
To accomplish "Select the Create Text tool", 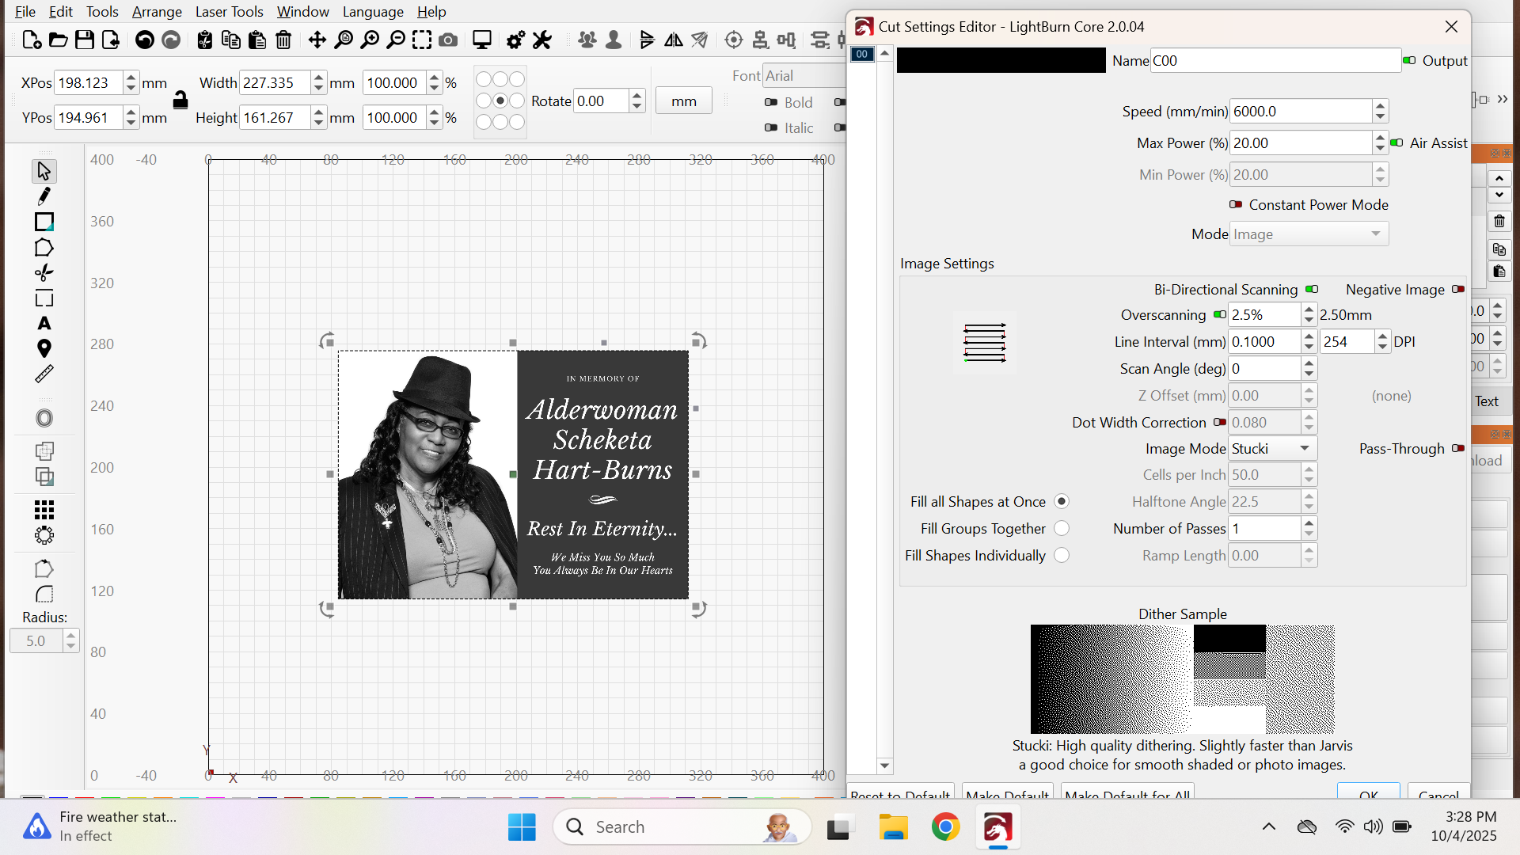I will [44, 324].
